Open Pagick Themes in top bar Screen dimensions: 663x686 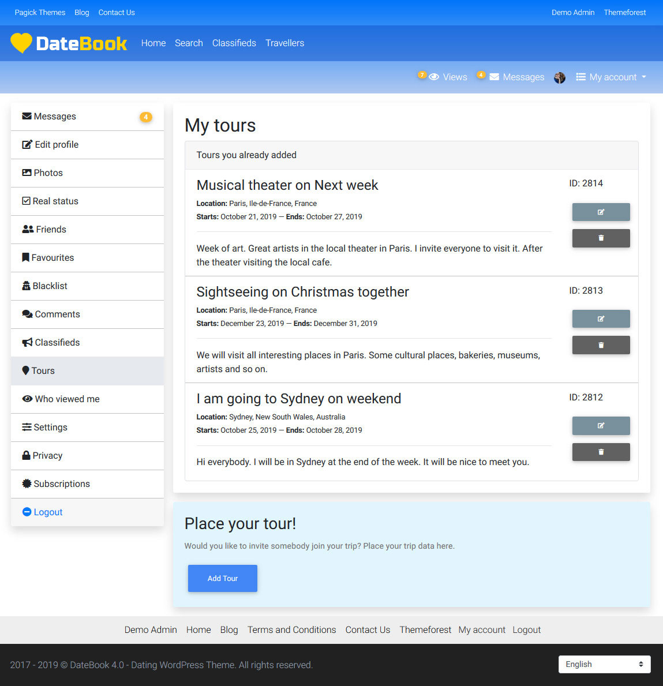click(40, 12)
